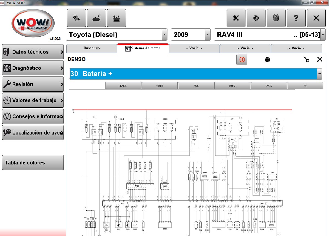Open the 2009 model year dropdown
The width and height of the screenshot is (329, 236).
pos(206,35)
